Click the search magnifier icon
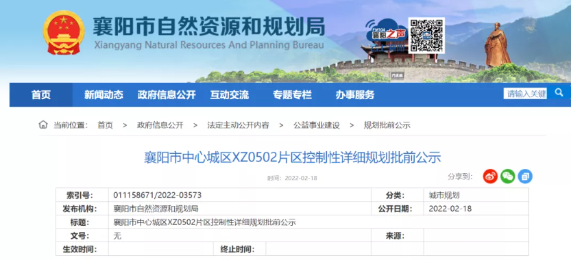The image size is (571, 262). [559, 93]
